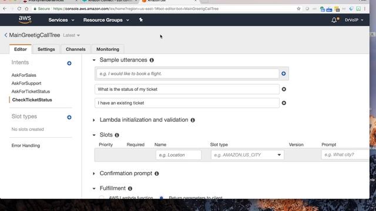This screenshot has height=211, width=376.
Task: Open the DrVoIP account dropdown
Action: (x=354, y=20)
